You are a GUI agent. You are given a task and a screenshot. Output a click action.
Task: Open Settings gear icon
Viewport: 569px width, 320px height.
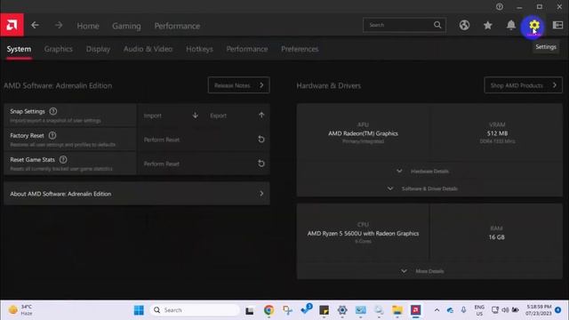tap(533, 26)
